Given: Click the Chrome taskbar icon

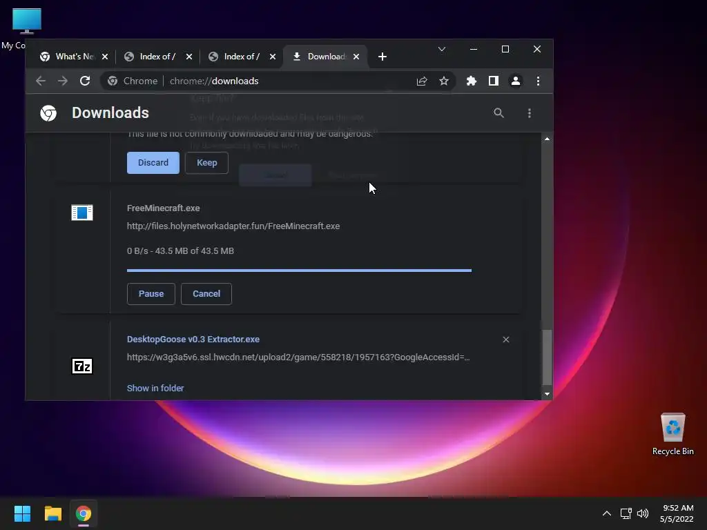Looking at the screenshot, I should [84, 513].
